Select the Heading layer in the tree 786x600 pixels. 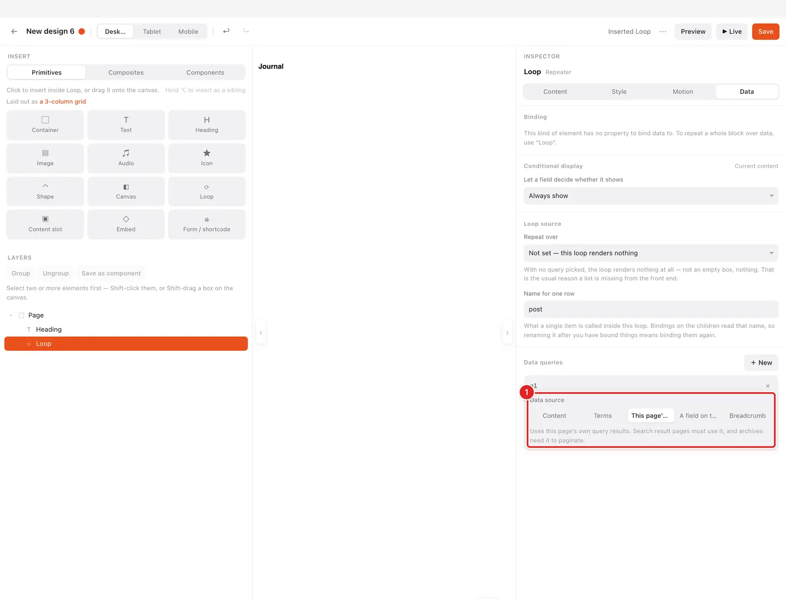(126, 329)
